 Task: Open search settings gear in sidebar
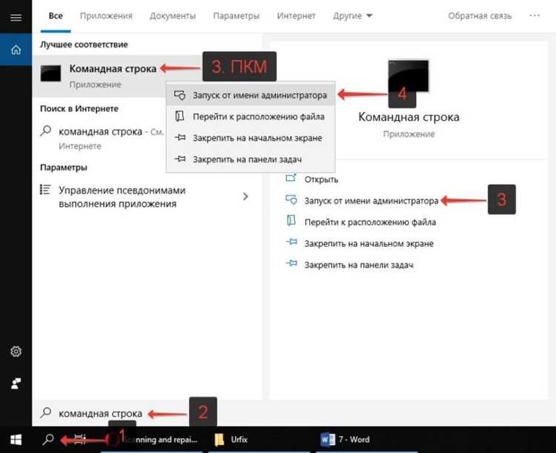tap(16, 351)
